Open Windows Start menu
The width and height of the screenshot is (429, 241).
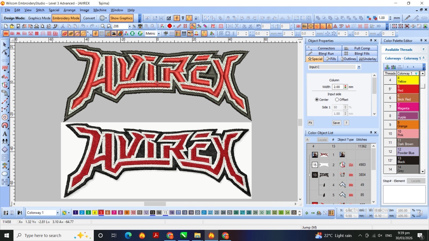coord(7,235)
